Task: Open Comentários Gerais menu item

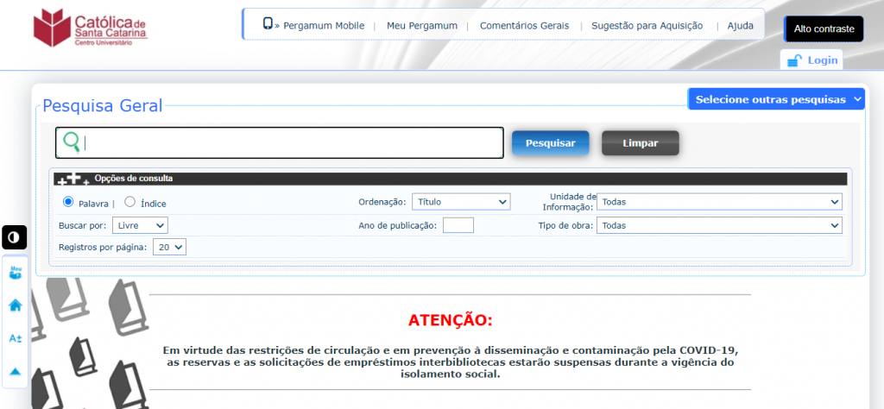Action: tap(524, 26)
